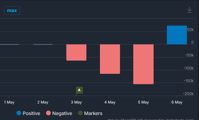This screenshot has width=199, height=120.
Task: Toggle the Negative series legend label
Action: click(x=62, y=113)
